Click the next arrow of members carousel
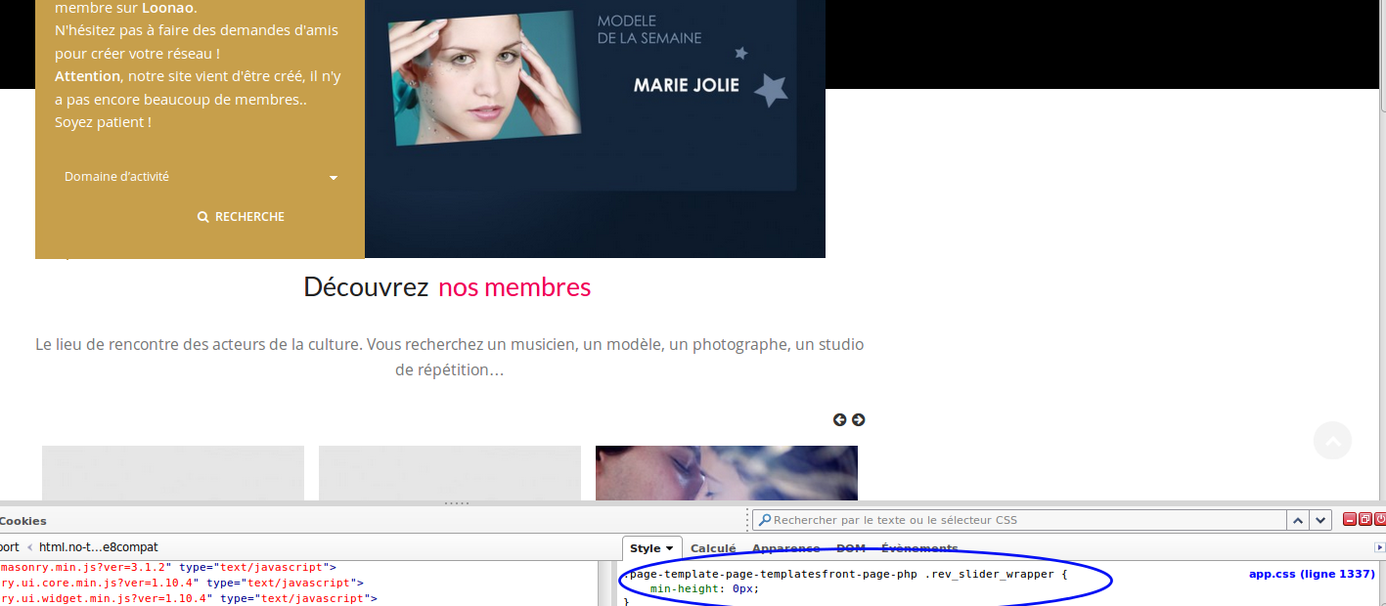 click(x=858, y=420)
